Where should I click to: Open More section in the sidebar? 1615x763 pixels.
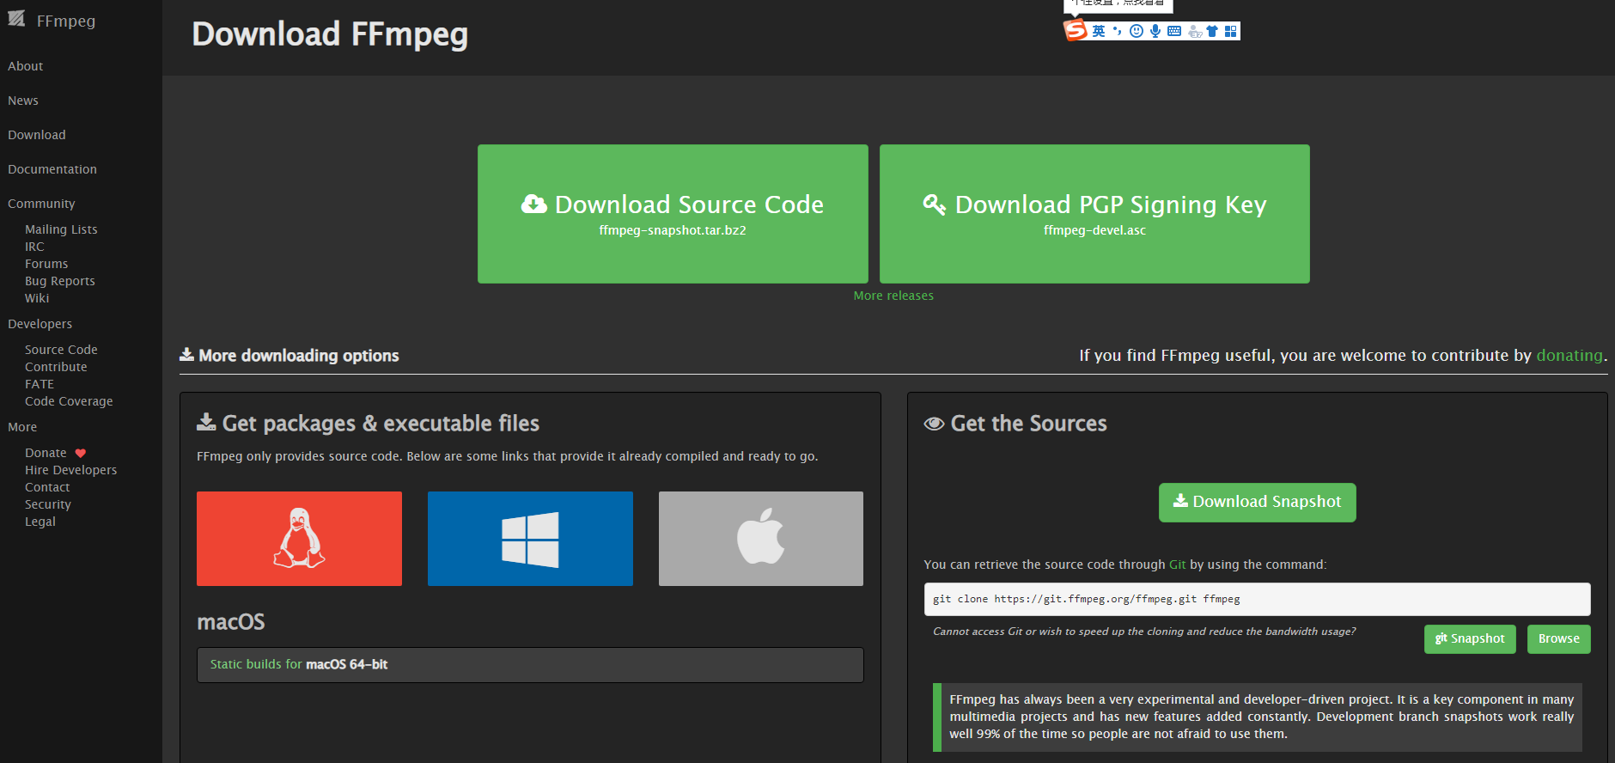pos(22,427)
